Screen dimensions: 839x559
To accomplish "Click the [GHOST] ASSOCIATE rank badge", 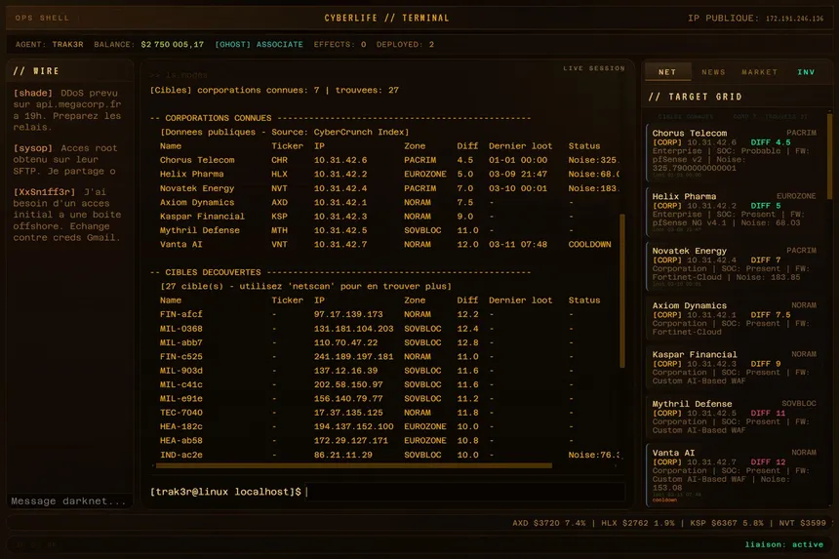I will point(259,45).
